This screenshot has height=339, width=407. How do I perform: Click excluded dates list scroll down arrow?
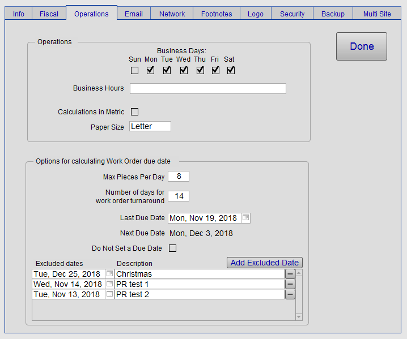[299, 317]
